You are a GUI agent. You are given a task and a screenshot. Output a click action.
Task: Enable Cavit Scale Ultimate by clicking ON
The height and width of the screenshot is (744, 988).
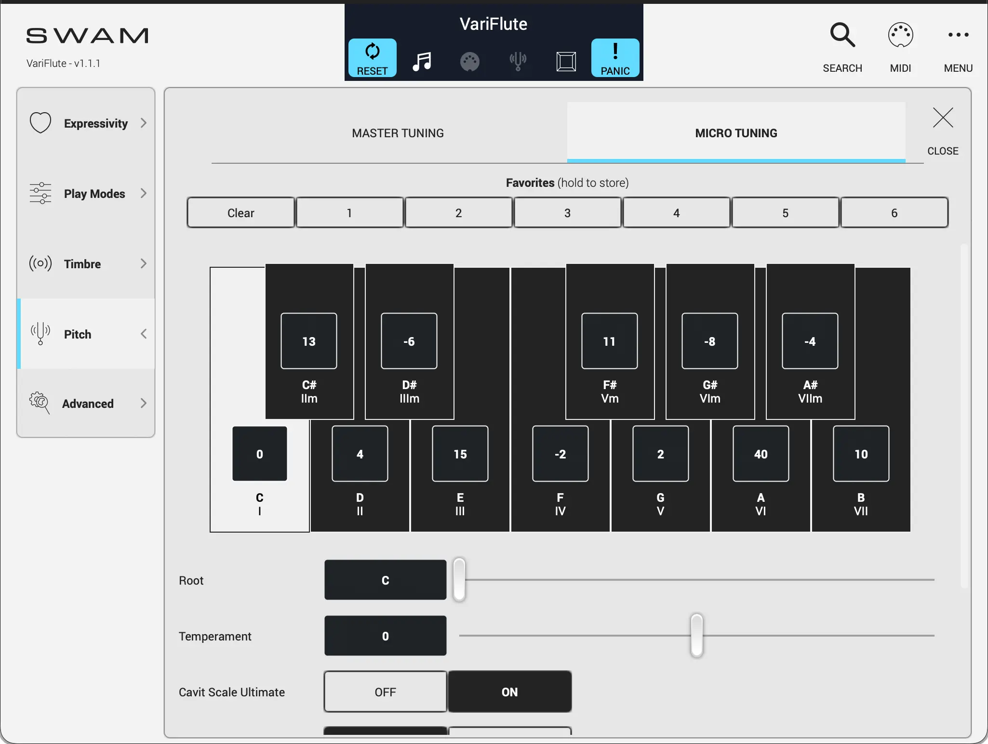pos(509,692)
